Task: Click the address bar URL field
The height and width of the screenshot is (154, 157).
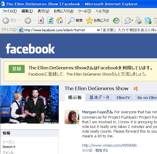Action: click(87, 30)
